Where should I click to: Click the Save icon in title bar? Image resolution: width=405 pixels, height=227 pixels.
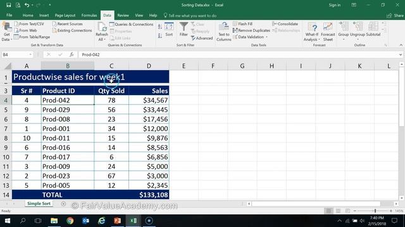click(x=8, y=5)
